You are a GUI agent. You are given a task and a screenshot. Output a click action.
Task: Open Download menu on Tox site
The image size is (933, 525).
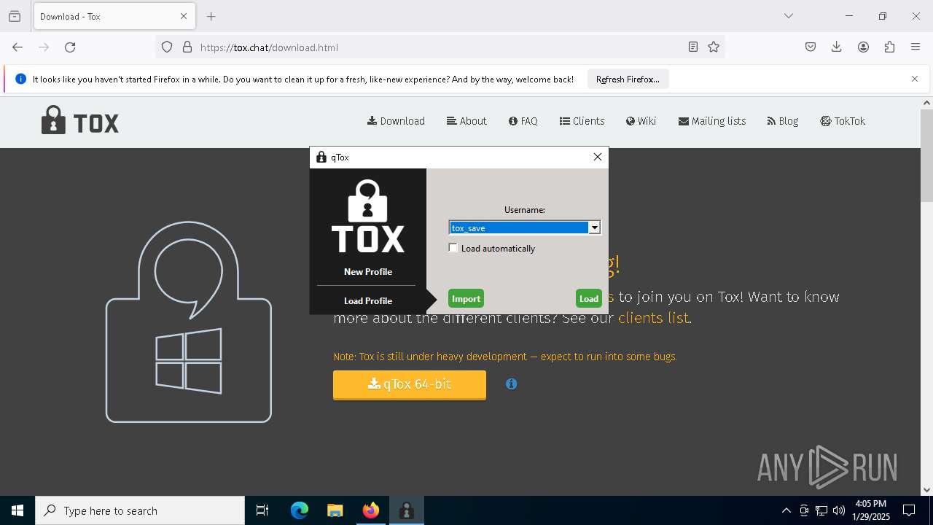(x=396, y=121)
